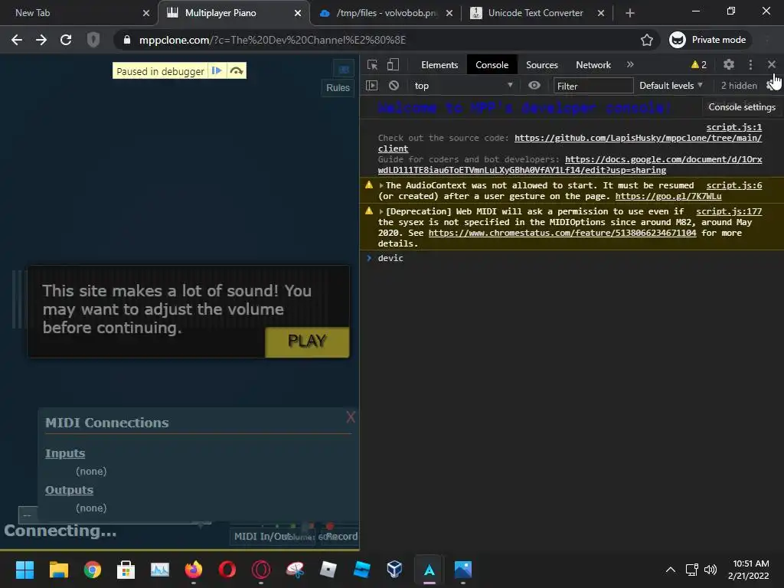Screen dimensions: 784x588
Task: Open the Google Docs coder guide link
Action: coord(663,159)
